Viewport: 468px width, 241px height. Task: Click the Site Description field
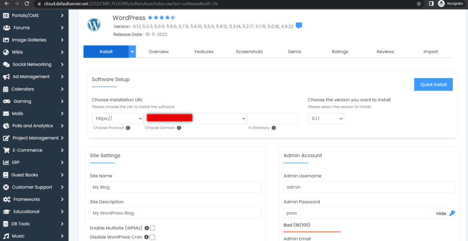tap(175, 213)
